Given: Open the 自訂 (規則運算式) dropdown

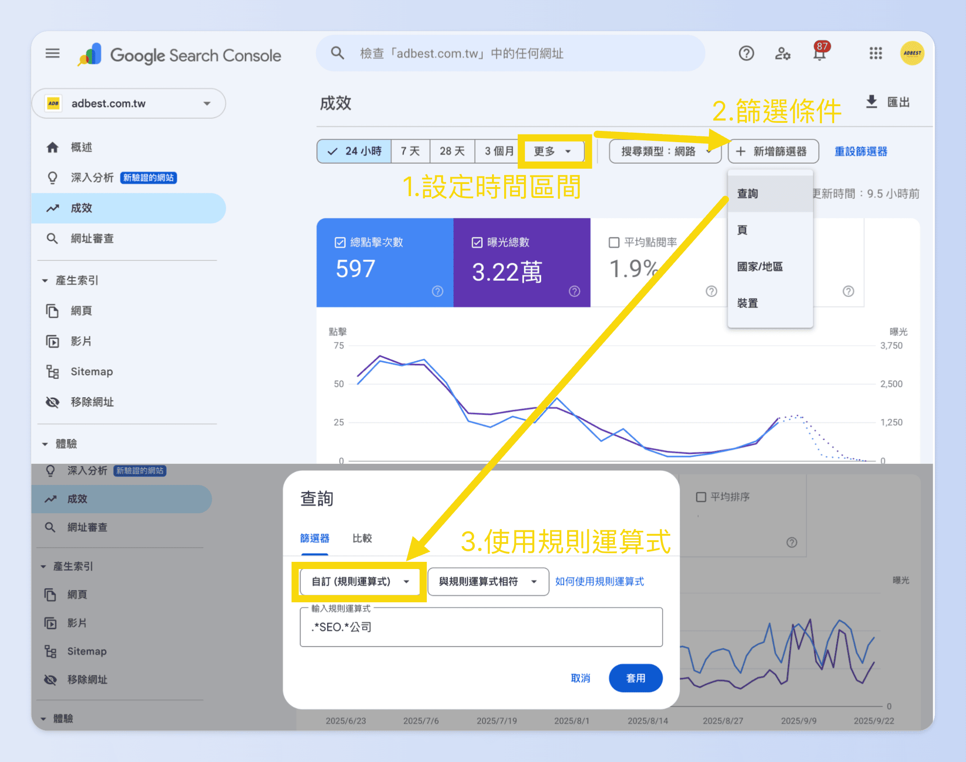Looking at the screenshot, I should [360, 581].
